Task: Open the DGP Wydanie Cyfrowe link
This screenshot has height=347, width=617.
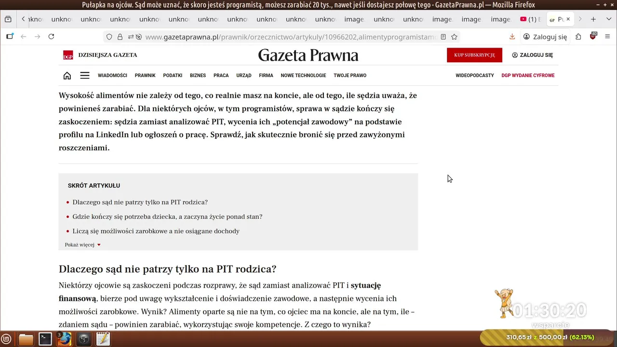Action: 528,76
